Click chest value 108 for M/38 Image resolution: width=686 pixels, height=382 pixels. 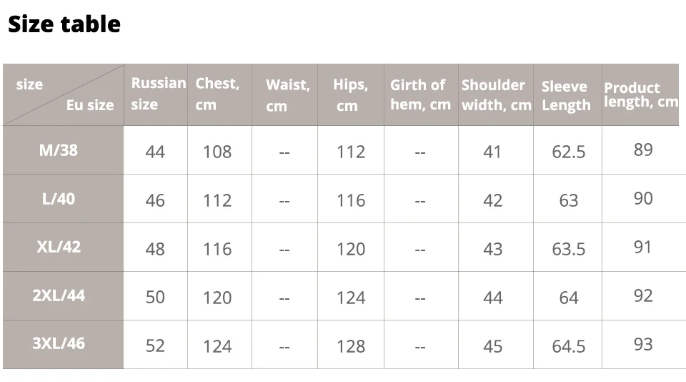pyautogui.click(x=217, y=152)
